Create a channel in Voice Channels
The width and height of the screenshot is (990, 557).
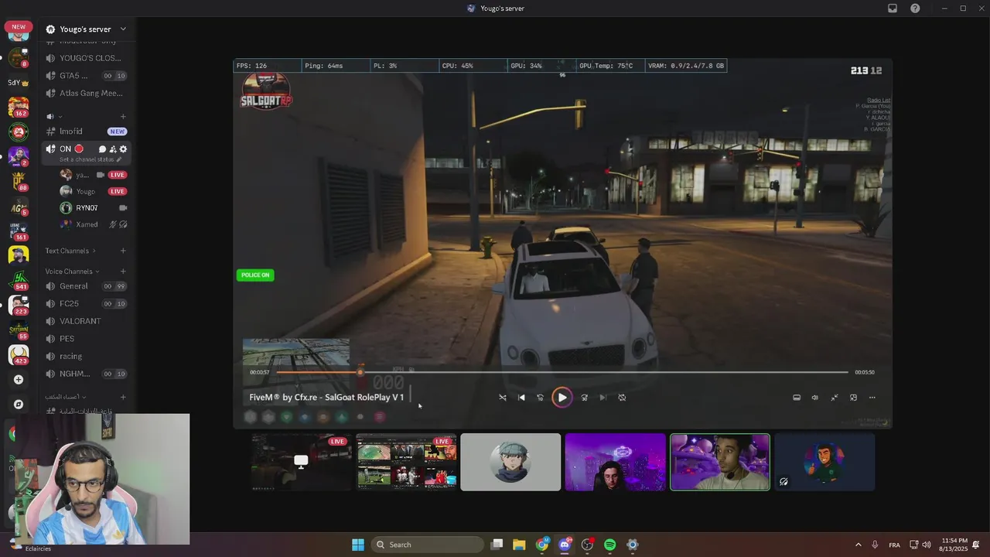coord(123,272)
